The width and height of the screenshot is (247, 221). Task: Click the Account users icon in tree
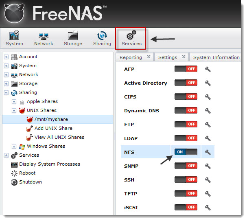tap(14, 57)
